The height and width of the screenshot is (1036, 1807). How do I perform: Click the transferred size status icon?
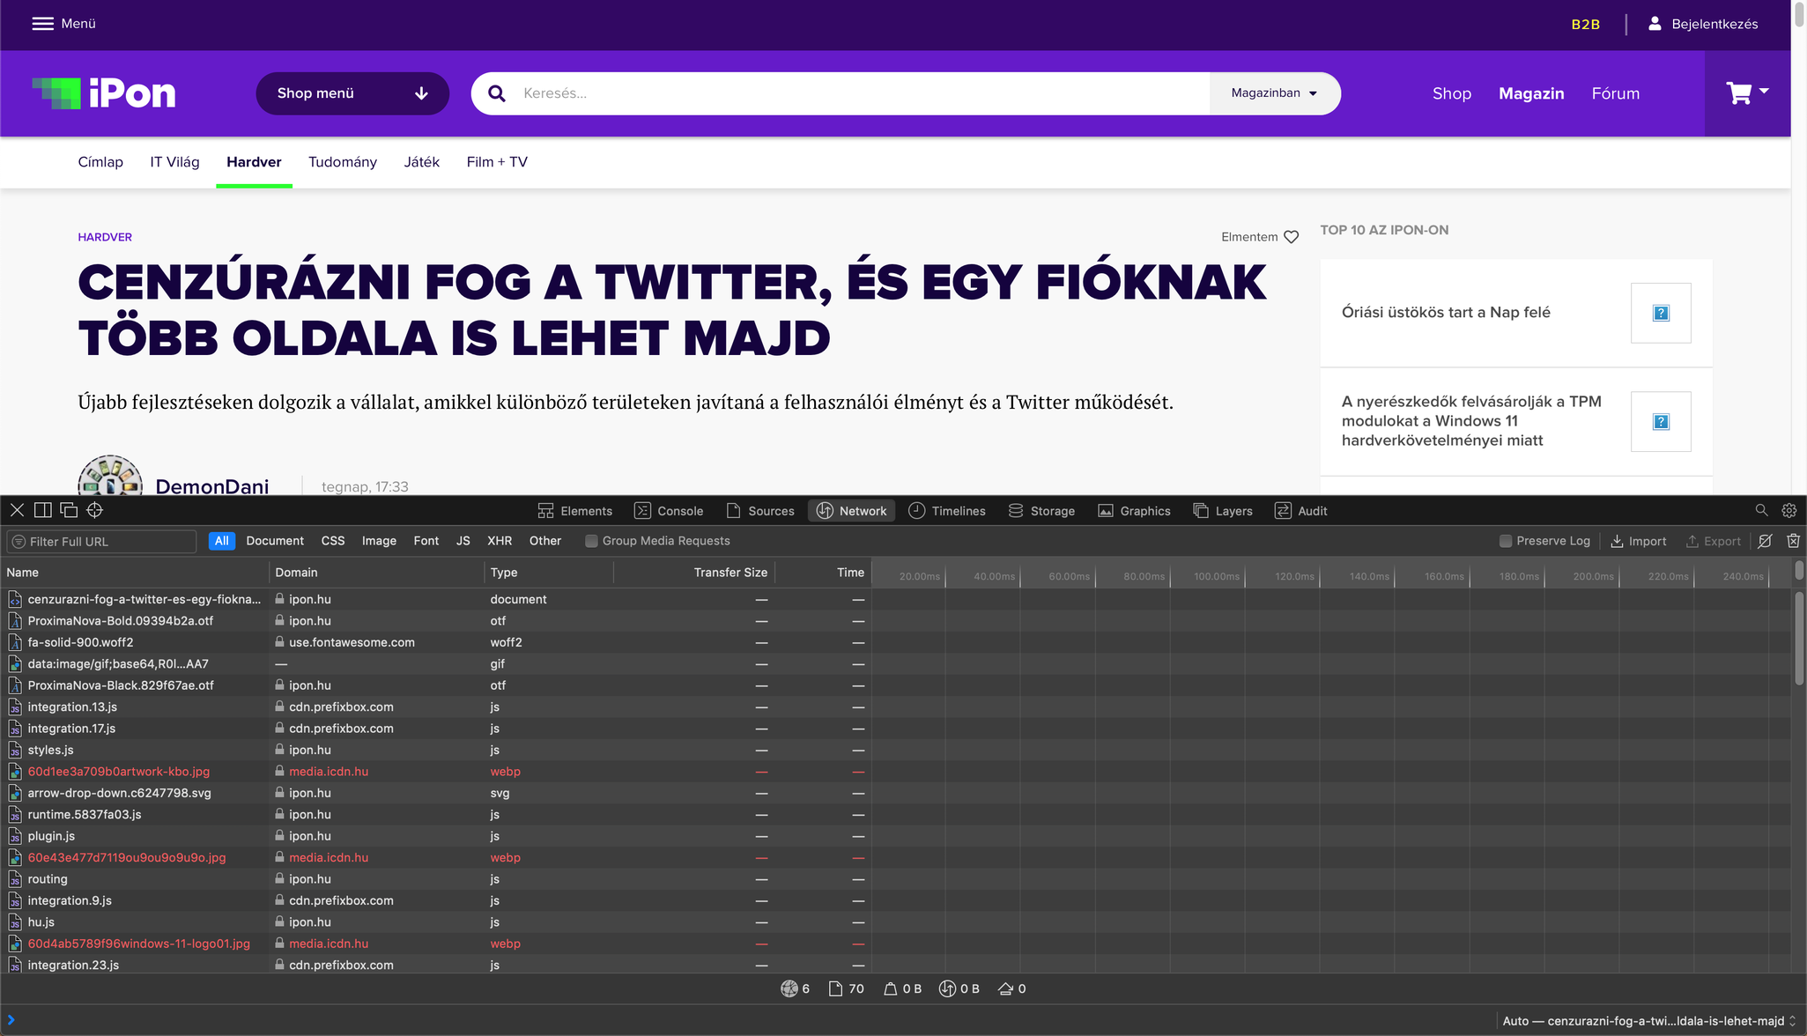947,988
